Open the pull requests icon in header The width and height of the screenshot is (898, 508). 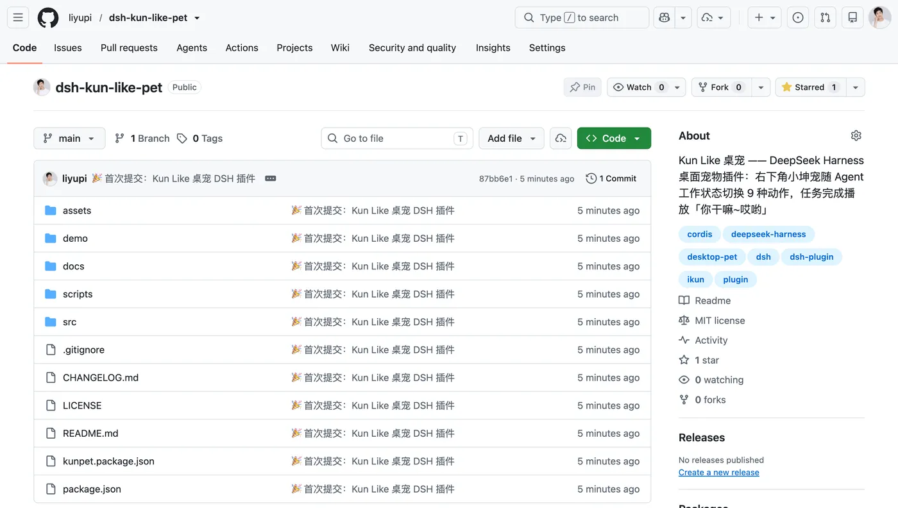(826, 18)
